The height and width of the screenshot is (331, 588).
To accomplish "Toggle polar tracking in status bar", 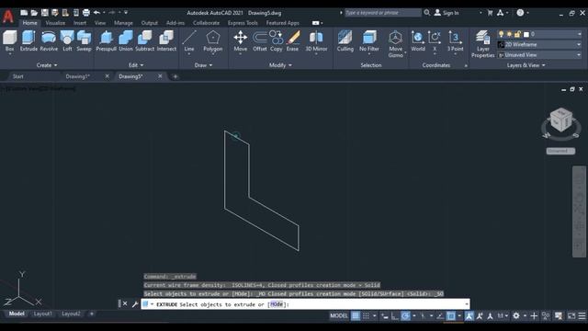I will pos(405,316).
